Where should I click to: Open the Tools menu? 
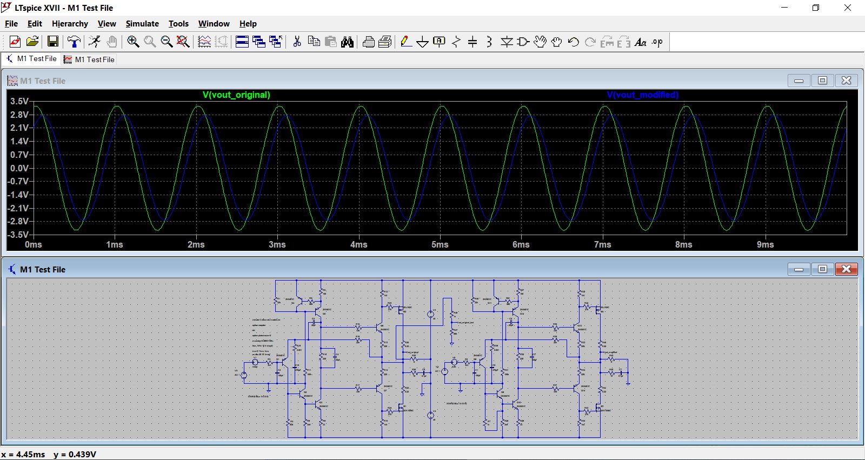[x=178, y=24]
